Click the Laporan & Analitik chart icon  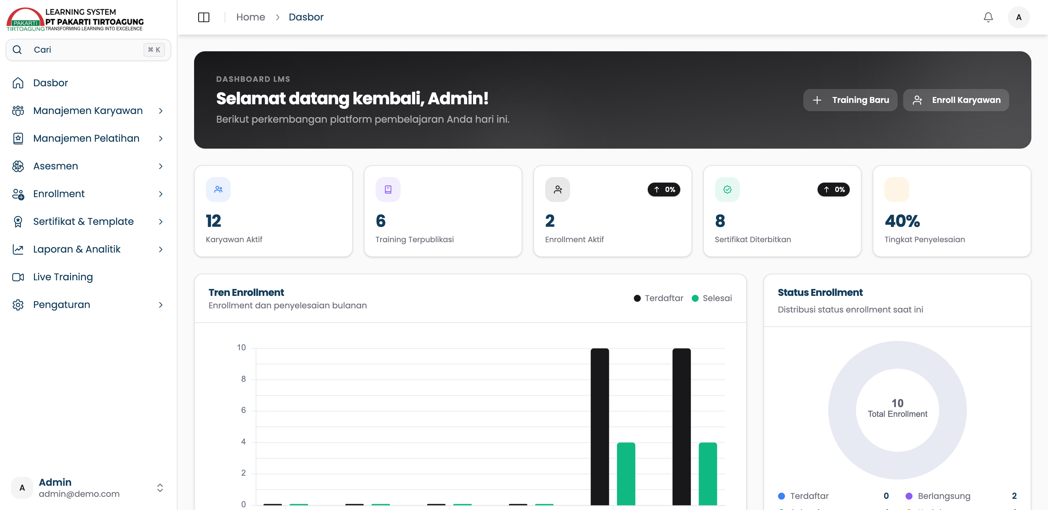(18, 249)
